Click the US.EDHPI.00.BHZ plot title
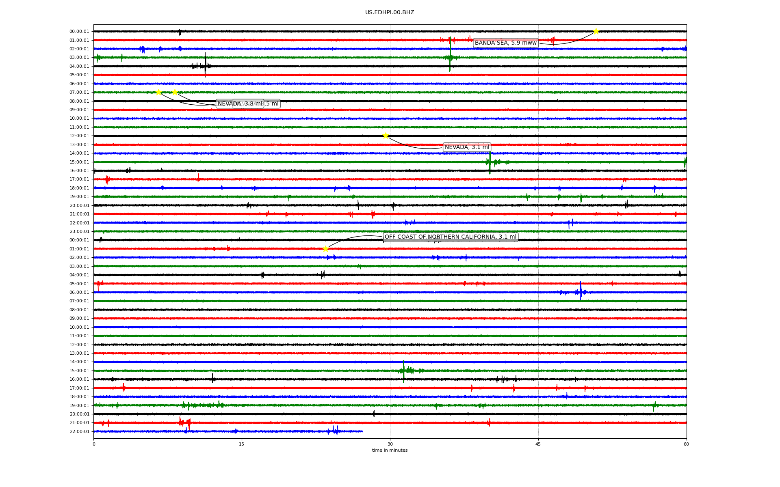The height and width of the screenshot is (487, 780). (x=389, y=13)
